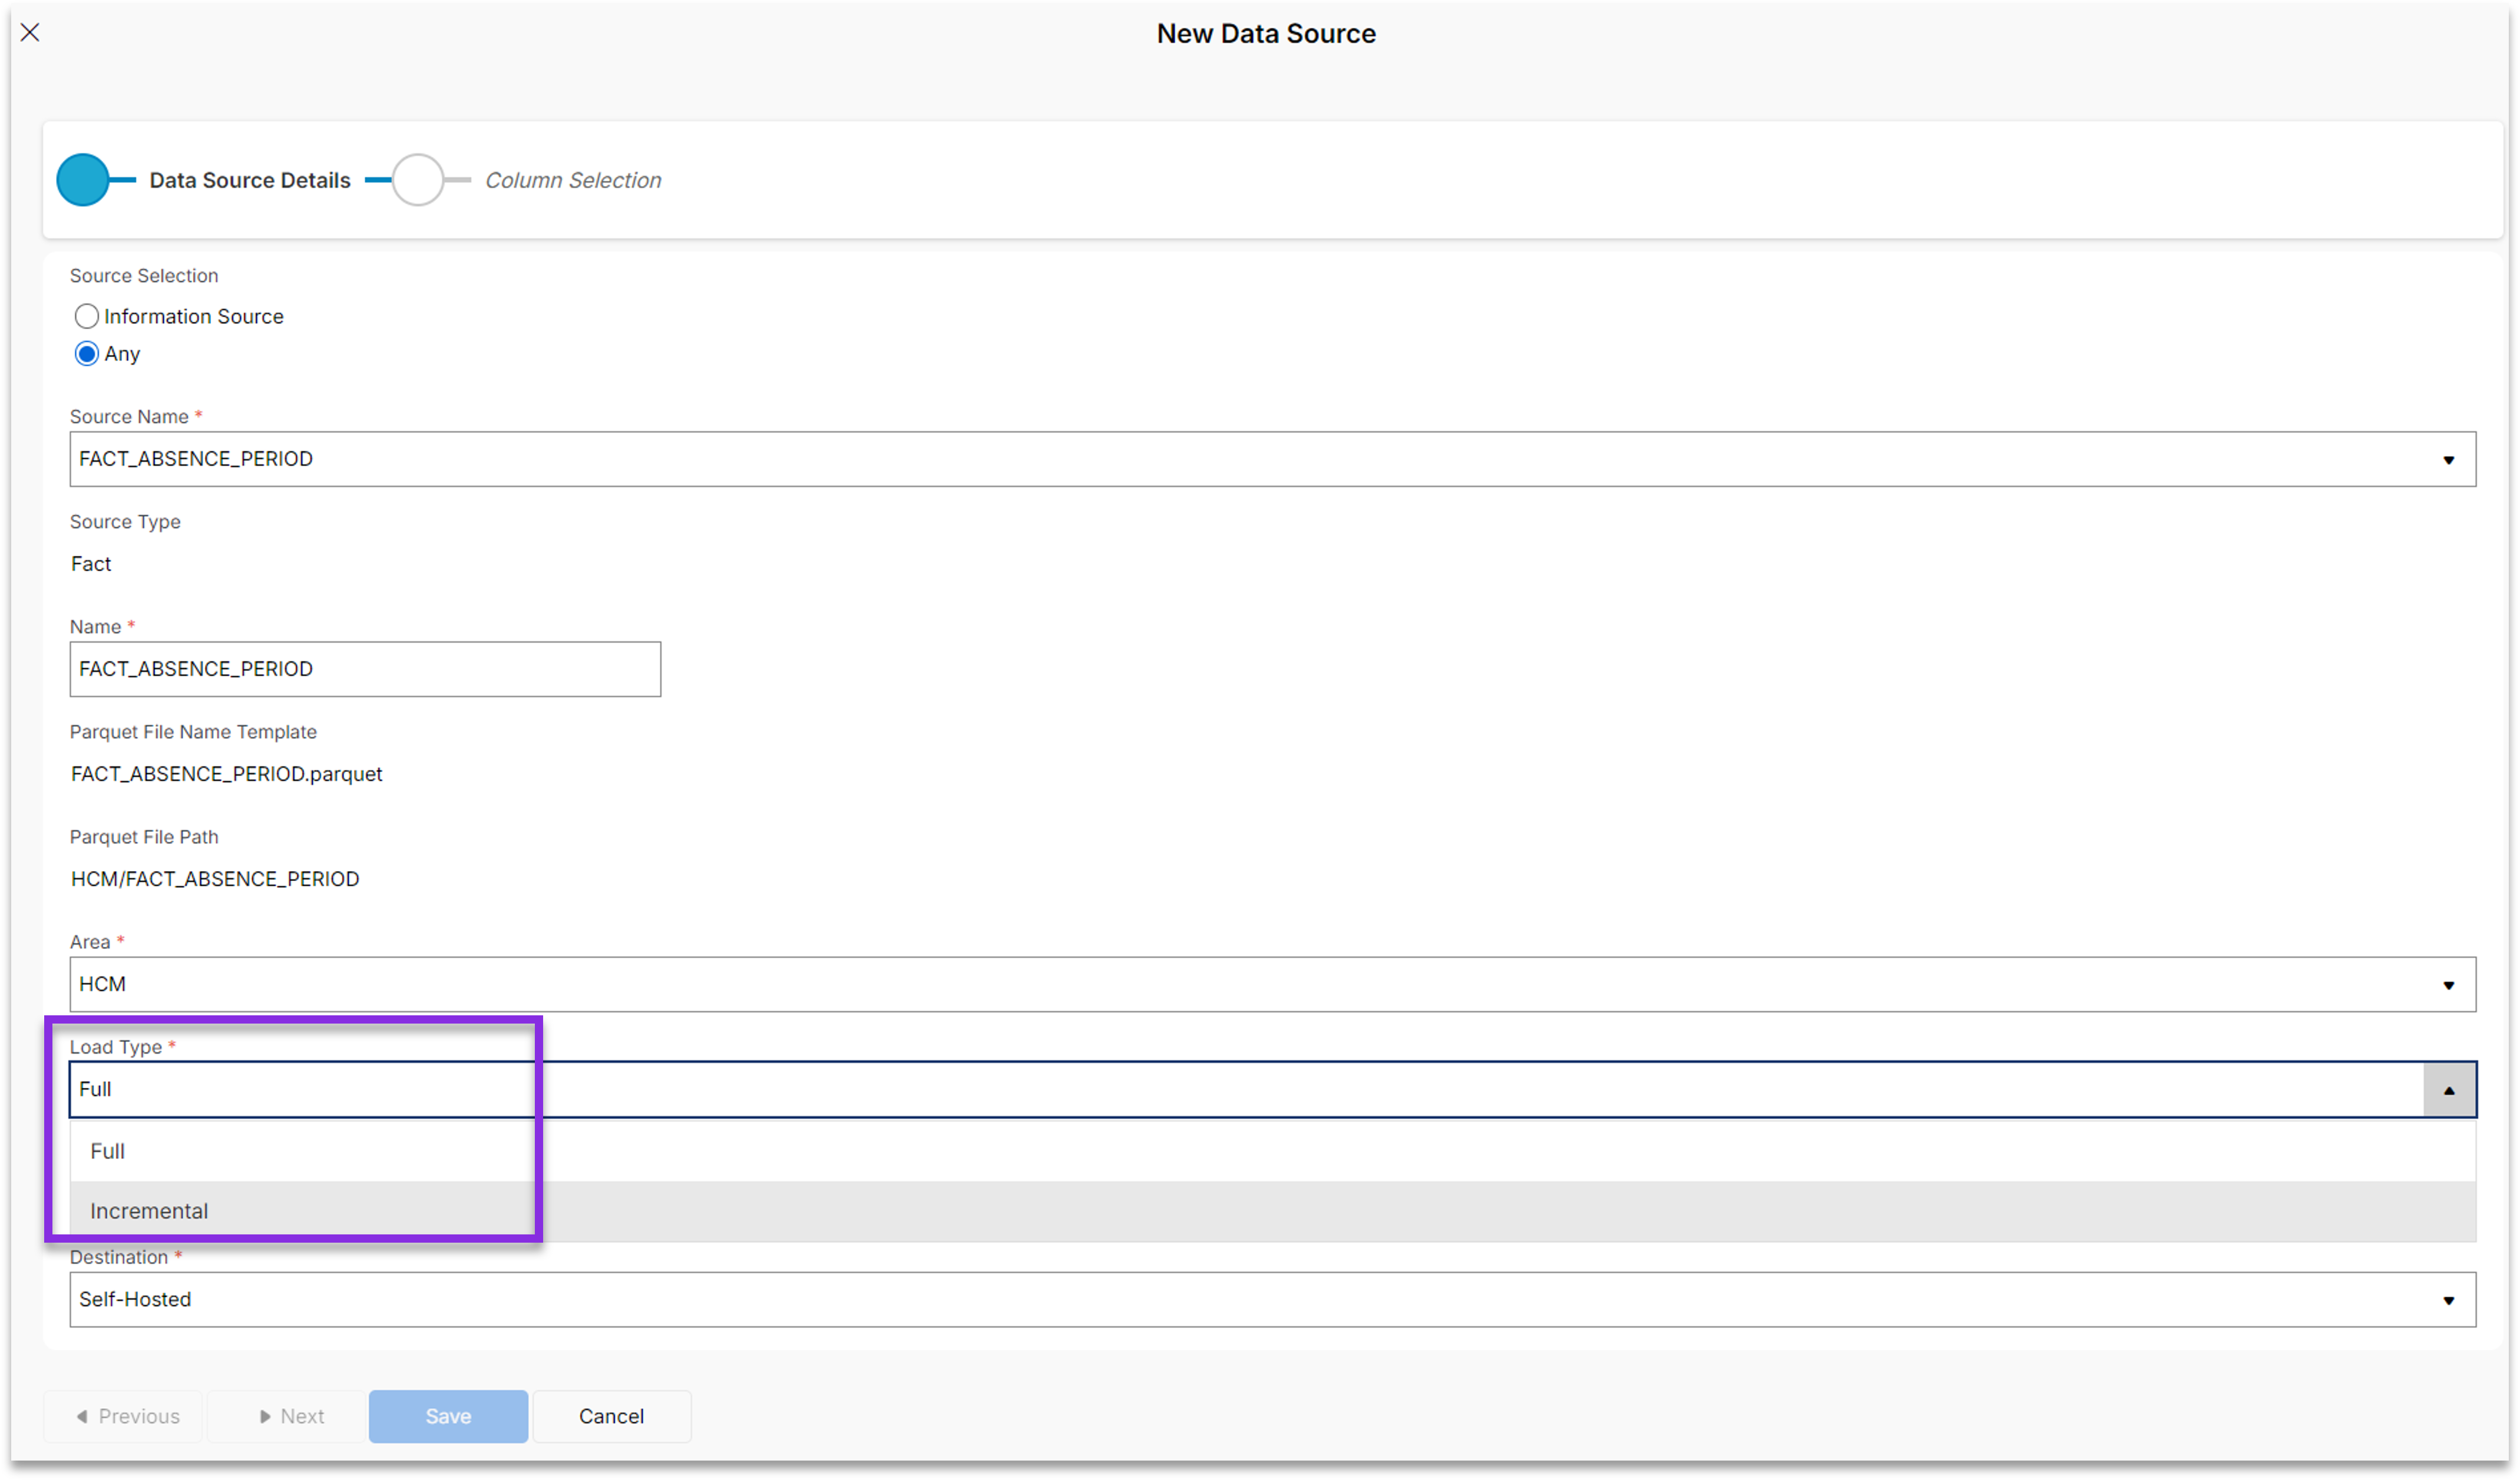Click the Fact source type value
Screen dimensions: 2520x1480
point(91,564)
